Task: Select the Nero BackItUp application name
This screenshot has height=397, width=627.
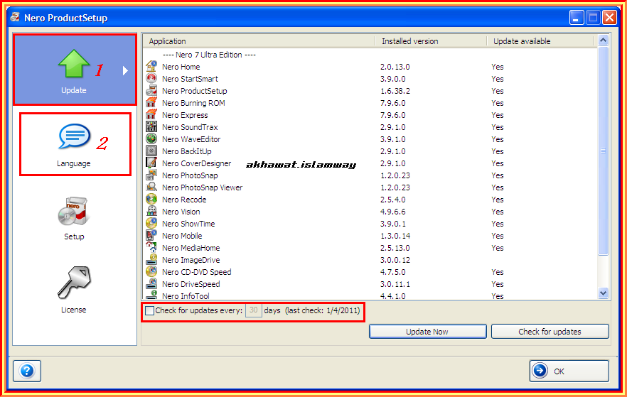Action: tap(187, 151)
